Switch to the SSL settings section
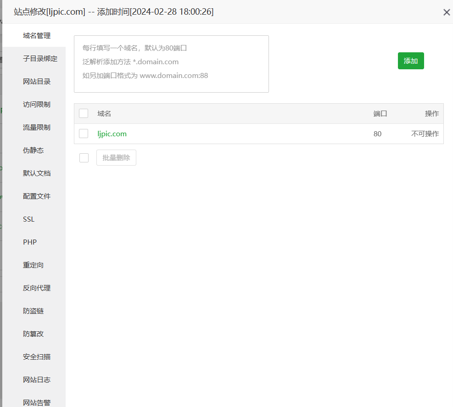This screenshot has width=453, height=407. pos(28,219)
